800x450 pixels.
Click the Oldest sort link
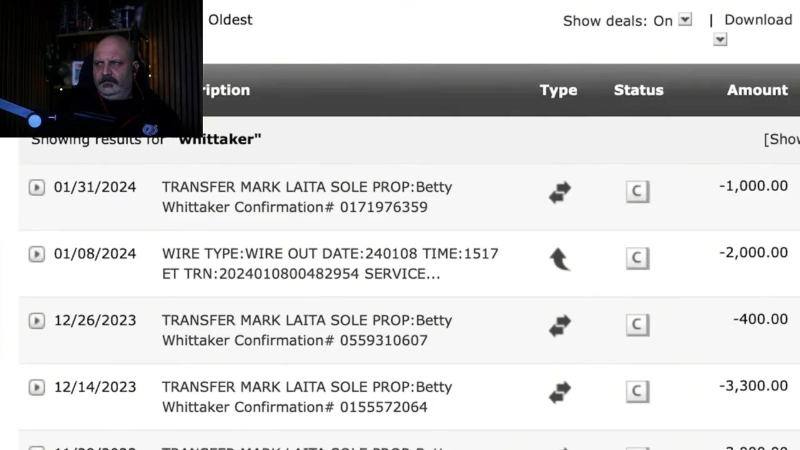point(230,20)
